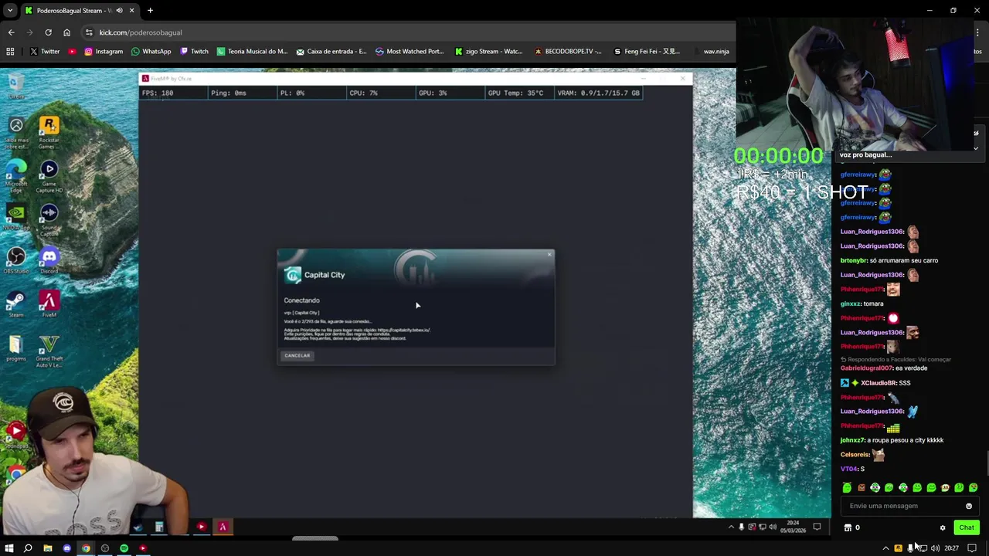The width and height of the screenshot is (989, 556).
Task: Open File Explorer from taskbar
Action: coord(47,548)
